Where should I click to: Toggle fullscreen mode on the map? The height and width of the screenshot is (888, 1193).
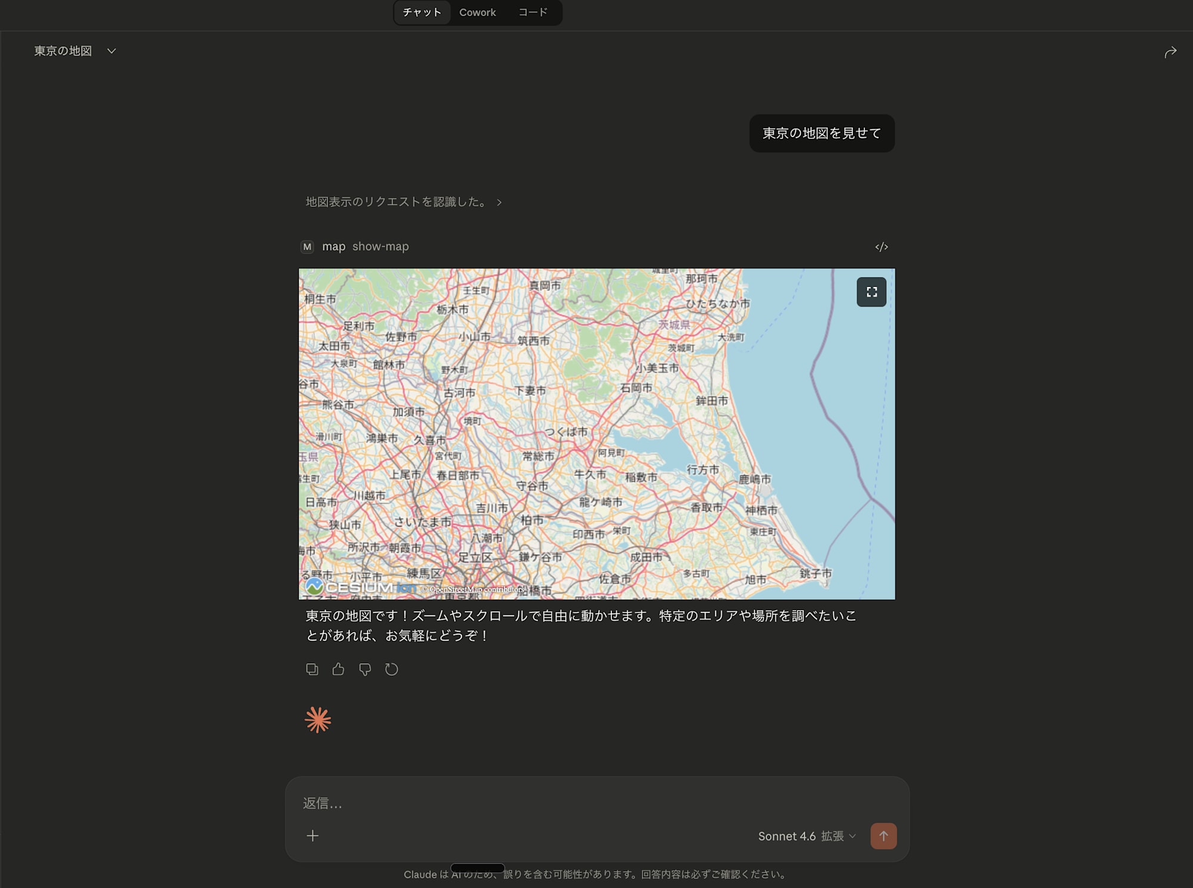click(871, 292)
